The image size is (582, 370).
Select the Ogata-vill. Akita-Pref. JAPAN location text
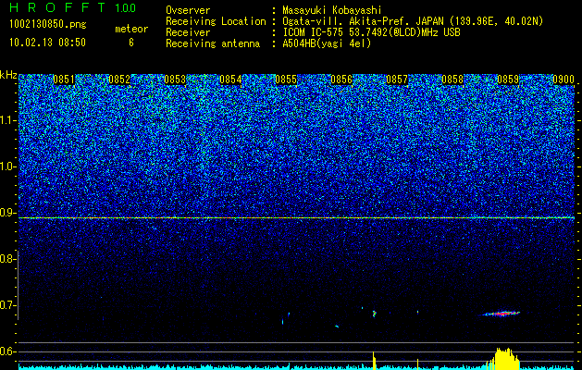413,21
